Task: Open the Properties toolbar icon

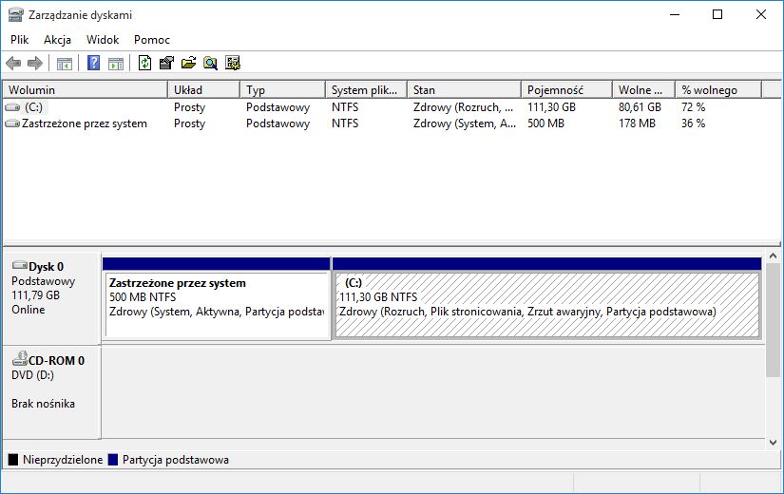Action: tap(166, 63)
